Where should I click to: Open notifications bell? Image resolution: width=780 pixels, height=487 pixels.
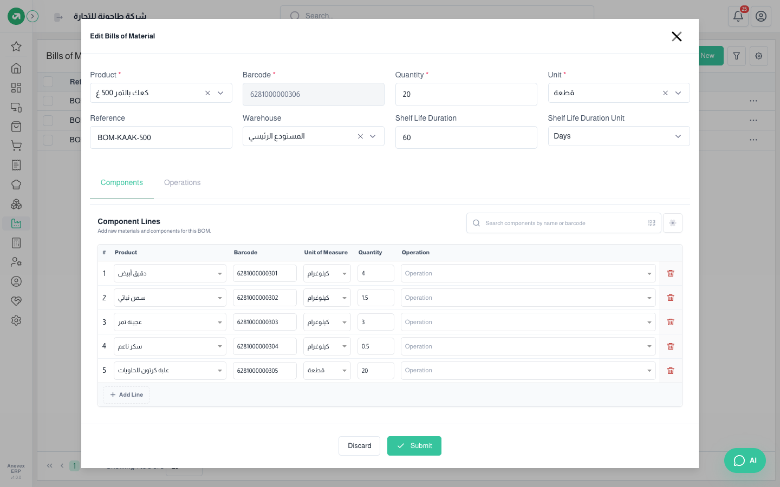(x=738, y=16)
